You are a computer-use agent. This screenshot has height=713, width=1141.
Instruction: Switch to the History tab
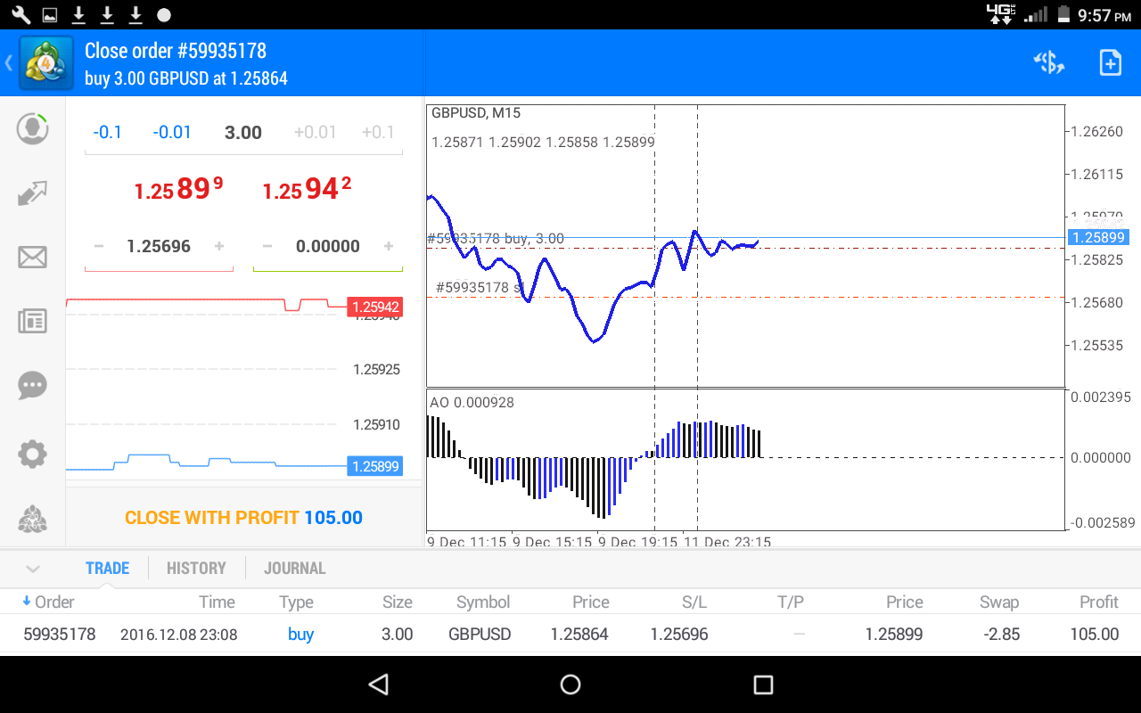(195, 568)
